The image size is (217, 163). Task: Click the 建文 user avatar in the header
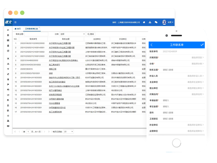164,22
